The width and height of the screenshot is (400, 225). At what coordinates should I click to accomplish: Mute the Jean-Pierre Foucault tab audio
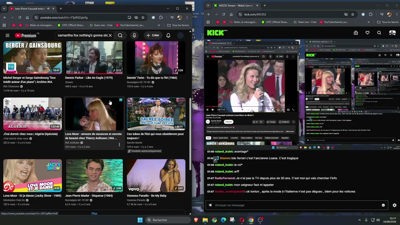[48, 9]
